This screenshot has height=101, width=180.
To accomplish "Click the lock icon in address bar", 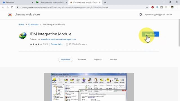I will coord(17,7).
